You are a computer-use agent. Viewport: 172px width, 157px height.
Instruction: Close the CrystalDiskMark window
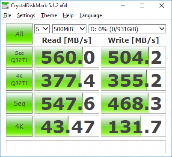coord(162,6)
